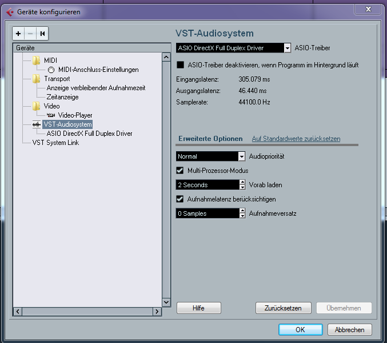Click the Vorab laden 2 Seconds field
The height and width of the screenshot is (343, 387).
click(208, 185)
